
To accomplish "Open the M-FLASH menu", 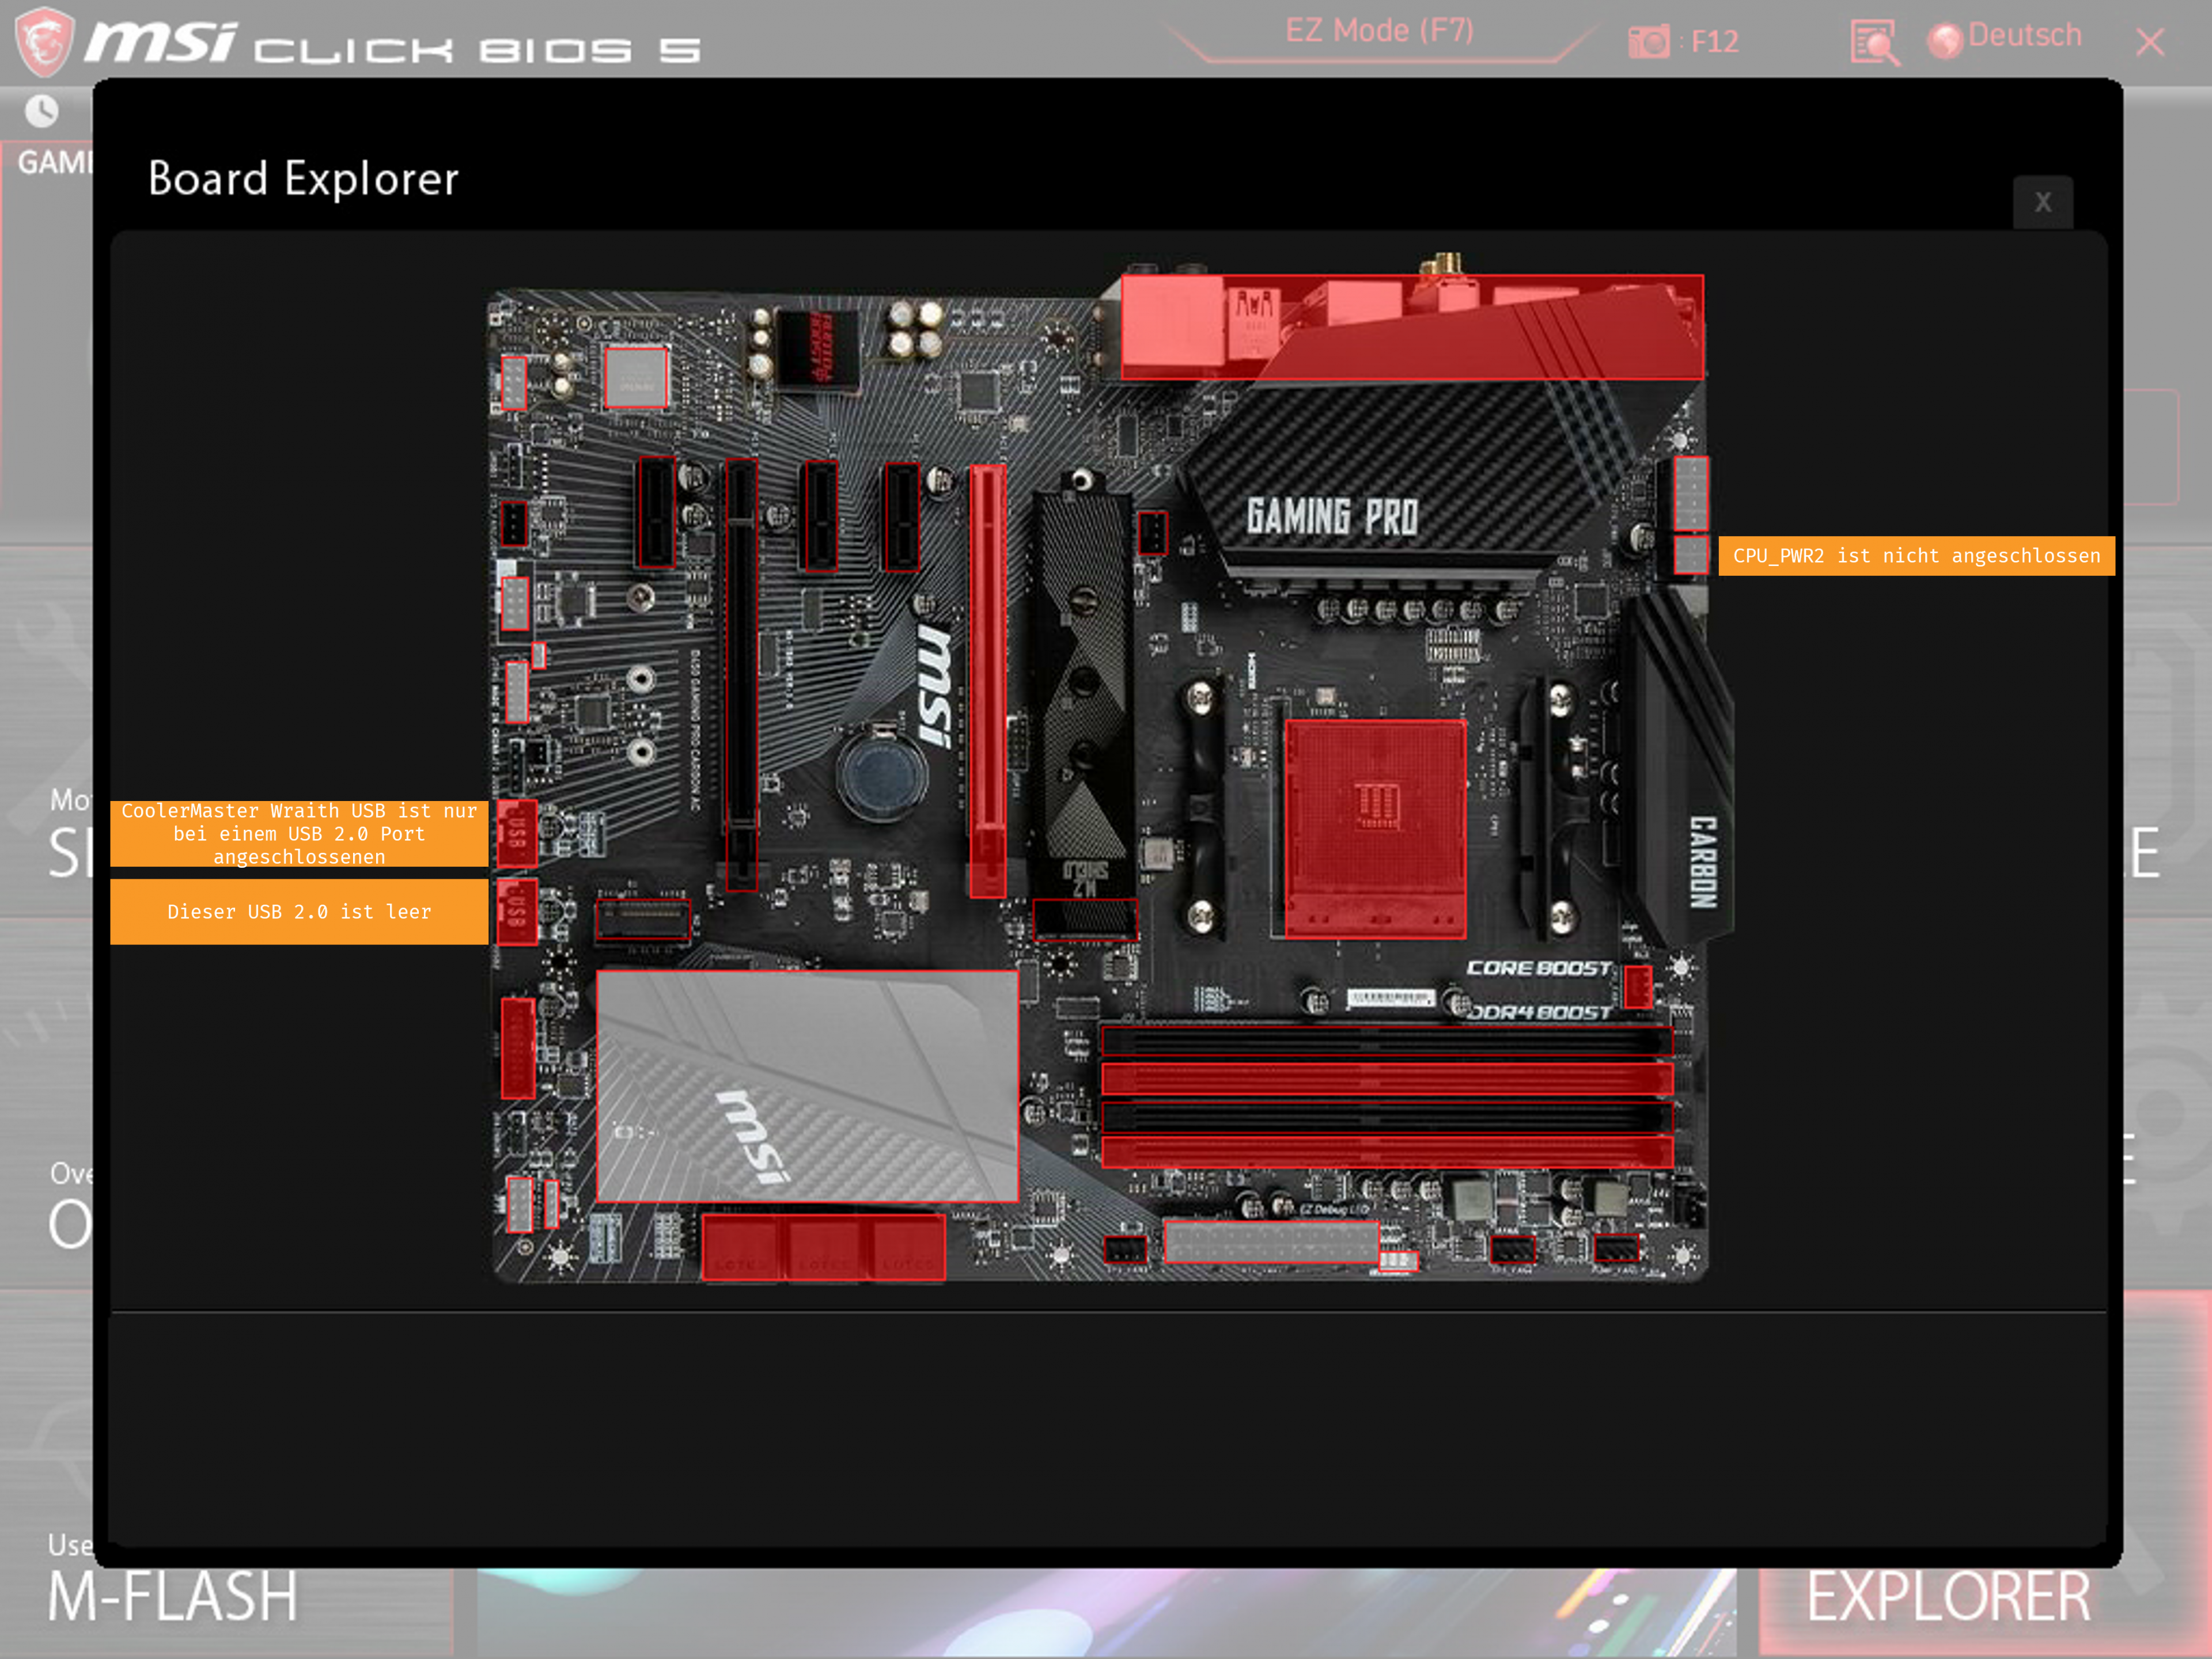I will coord(172,1597).
